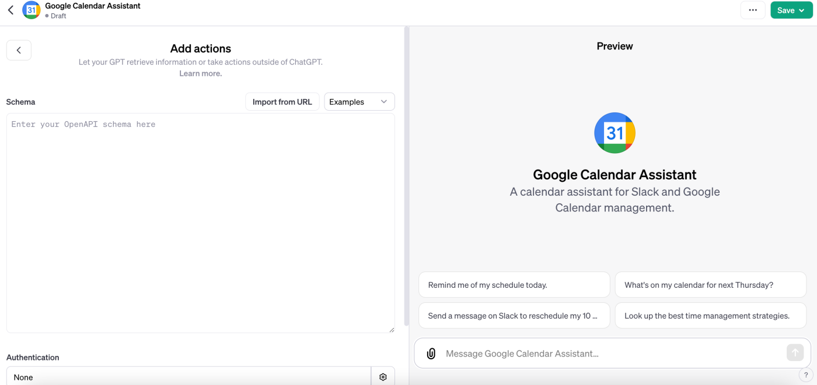Select 'Send a message on Slack' prompt

(x=514, y=316)
